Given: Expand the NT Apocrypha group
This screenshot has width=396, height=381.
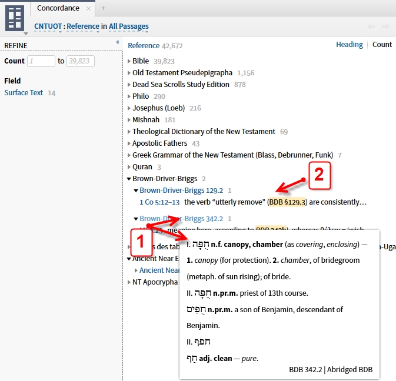Looking at the screenshot, I should coord(129,282).
